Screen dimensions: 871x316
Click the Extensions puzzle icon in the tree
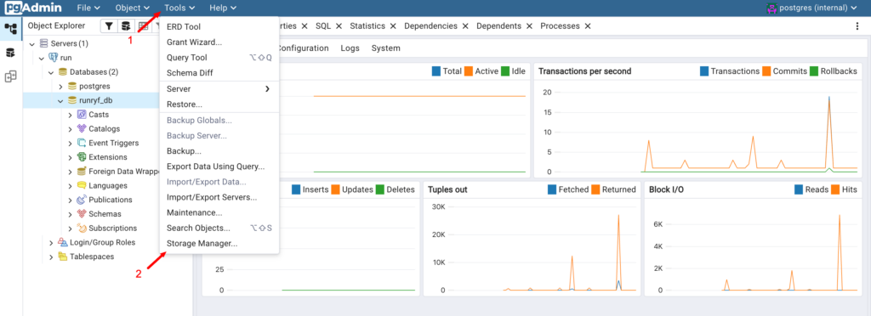[82, 157]
